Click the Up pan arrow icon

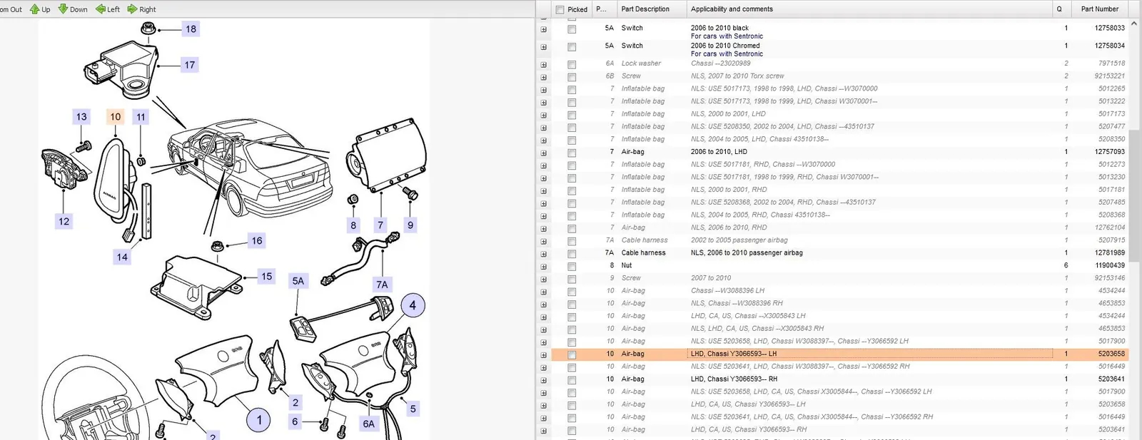[34, 9]
